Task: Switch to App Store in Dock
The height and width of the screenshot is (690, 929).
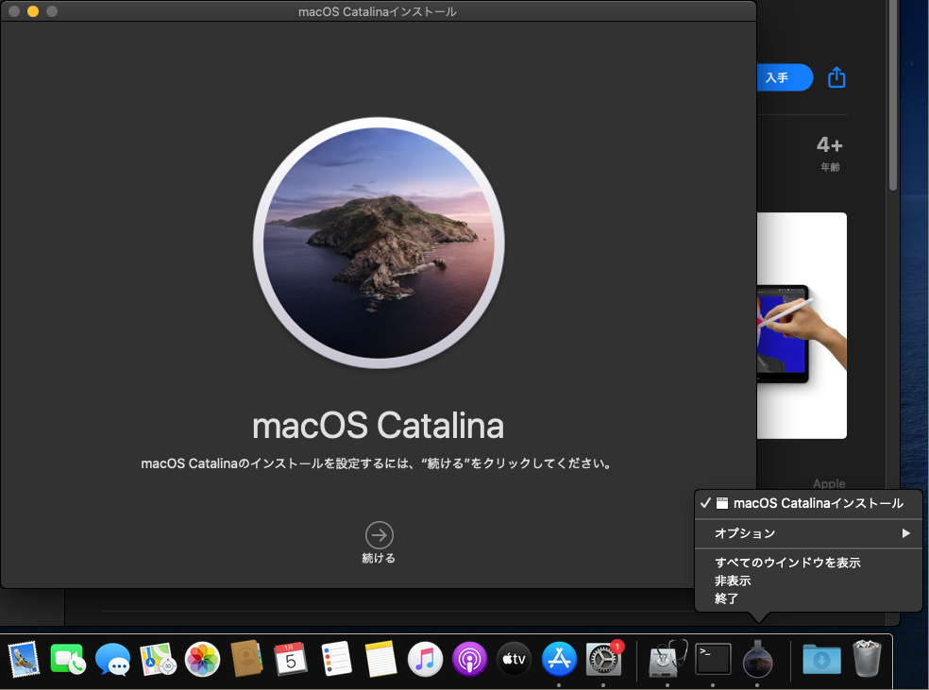Action: click(559, 659)
